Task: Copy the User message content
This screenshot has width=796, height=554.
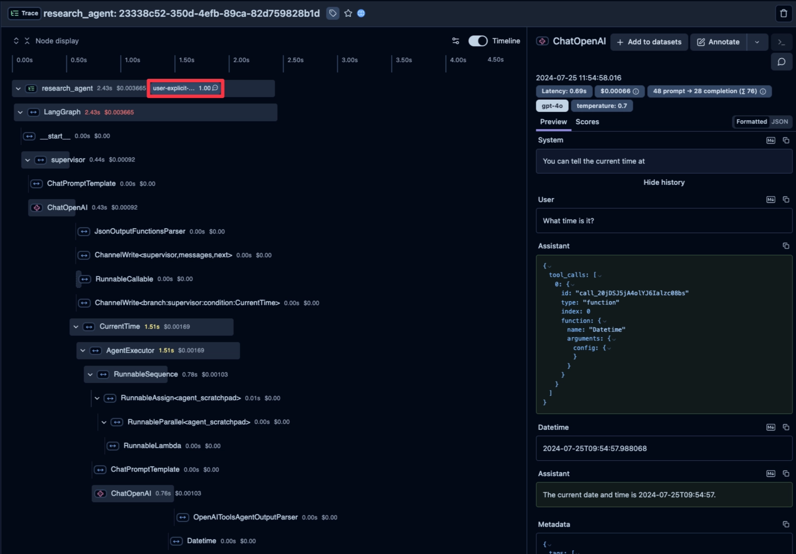Action: click(x=786, y=200)
